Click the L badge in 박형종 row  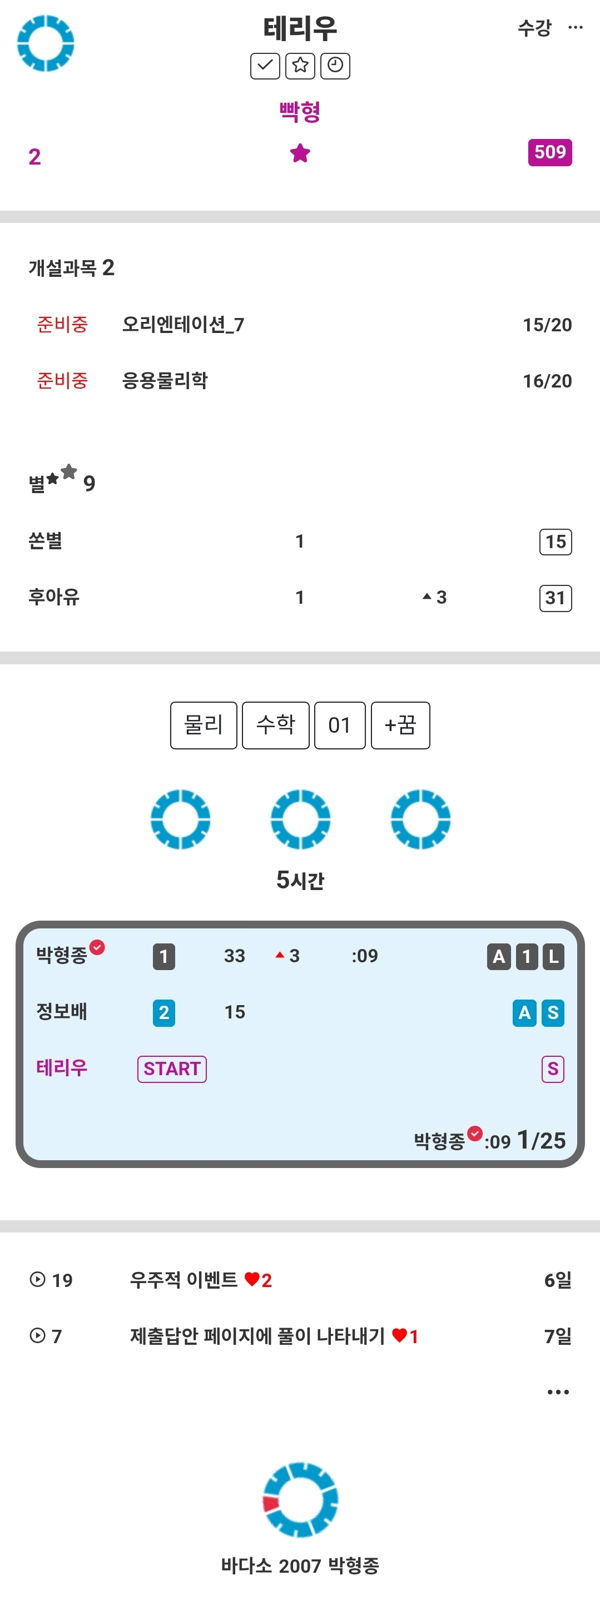pyautogui.click(x=553, y=957)
